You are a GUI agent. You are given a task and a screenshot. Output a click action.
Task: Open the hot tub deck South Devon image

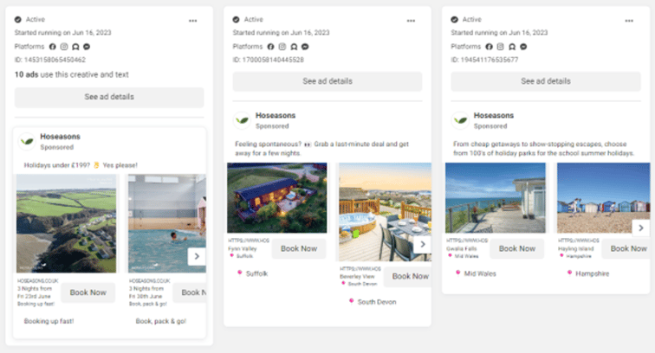coord(385,212)
